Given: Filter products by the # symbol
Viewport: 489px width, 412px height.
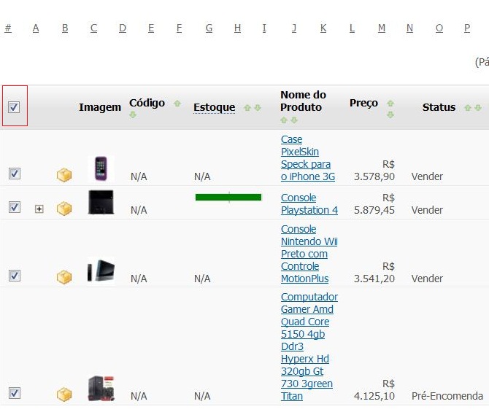Looking at the screenshot, I should tap(8, 28).
